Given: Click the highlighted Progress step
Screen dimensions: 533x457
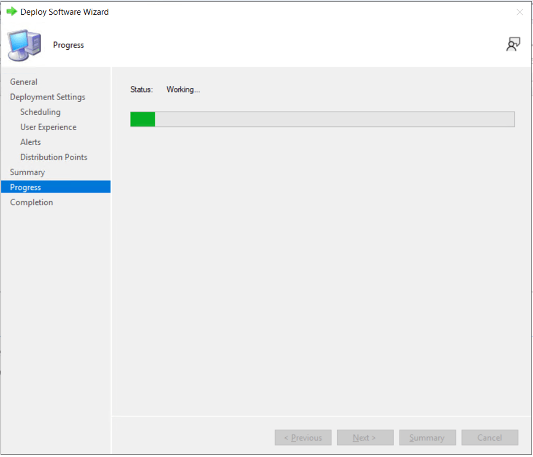Looking at the screenshot, I should pyautogui.click(x=26, y=187).
